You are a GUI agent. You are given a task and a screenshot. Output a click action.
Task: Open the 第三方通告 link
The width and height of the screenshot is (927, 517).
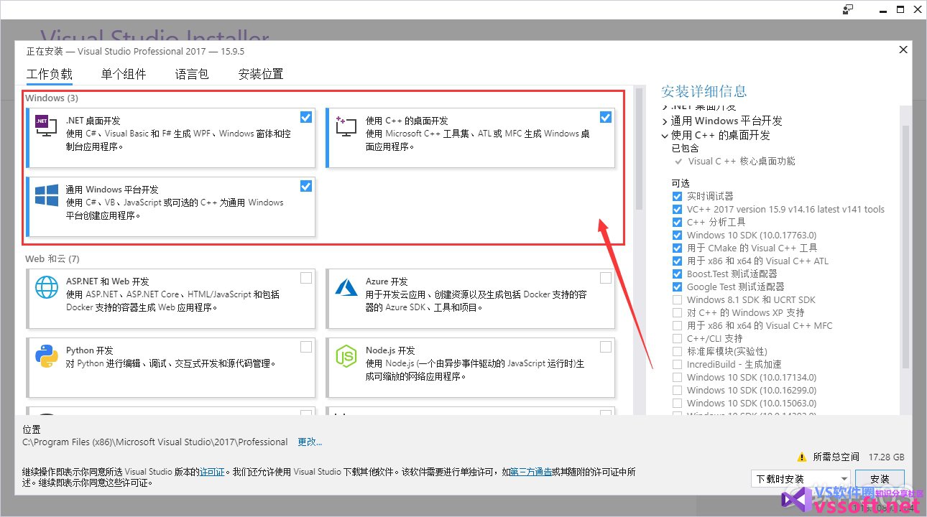coord(531,472)
